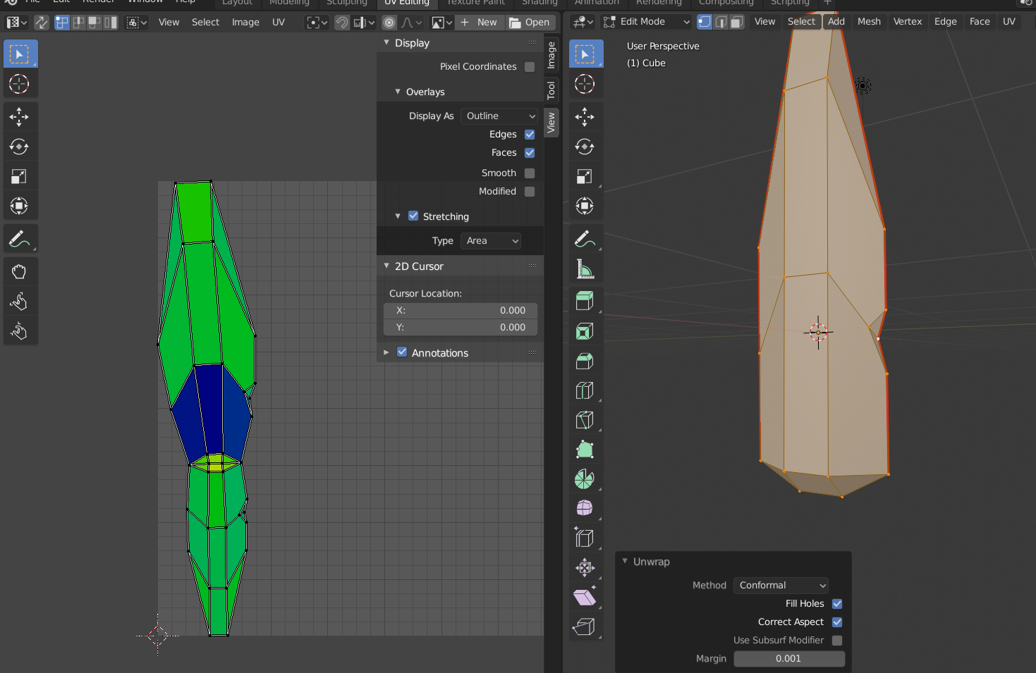Select the Inset Faces tool
The height and width of the screenshot is (673, 1036).
pos(585,331)
